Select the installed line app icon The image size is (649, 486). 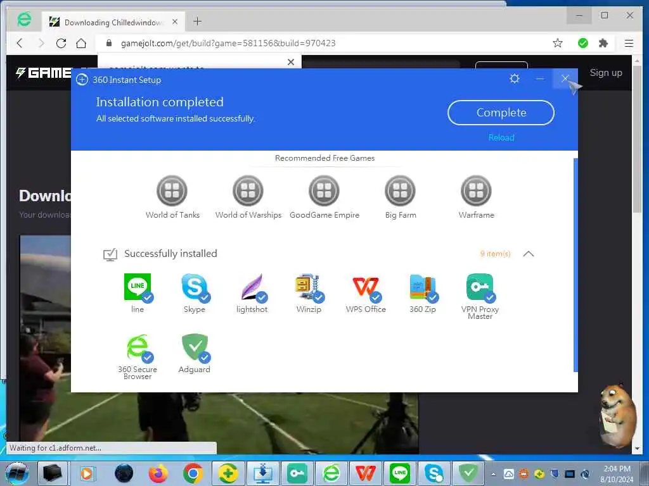click(138, 287)
